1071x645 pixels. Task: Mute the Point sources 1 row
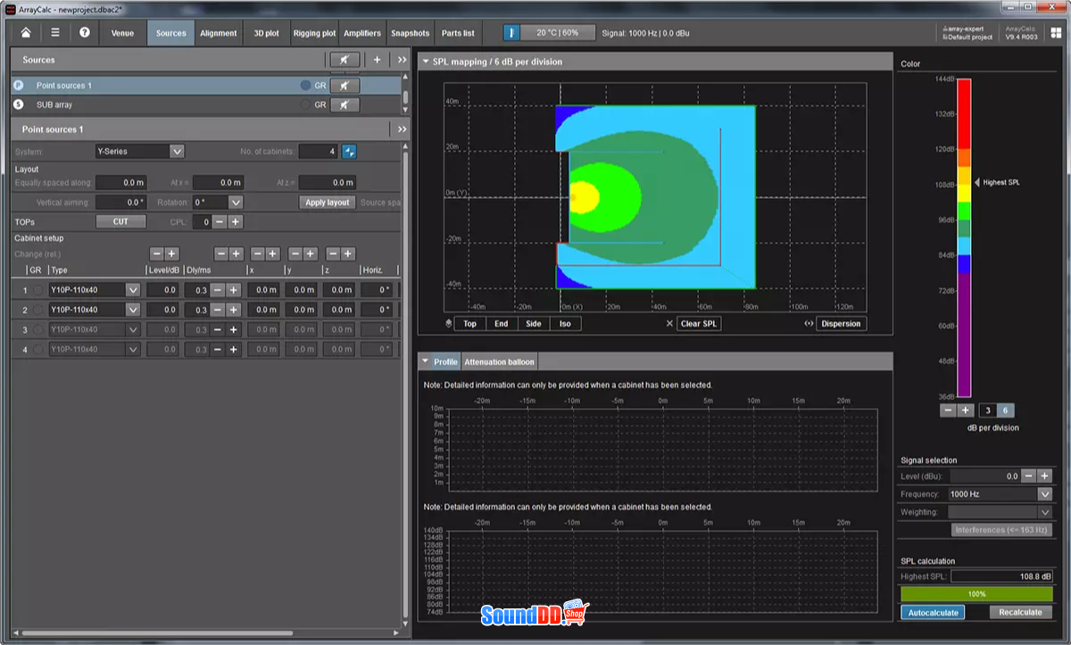[x=345, y=86]
